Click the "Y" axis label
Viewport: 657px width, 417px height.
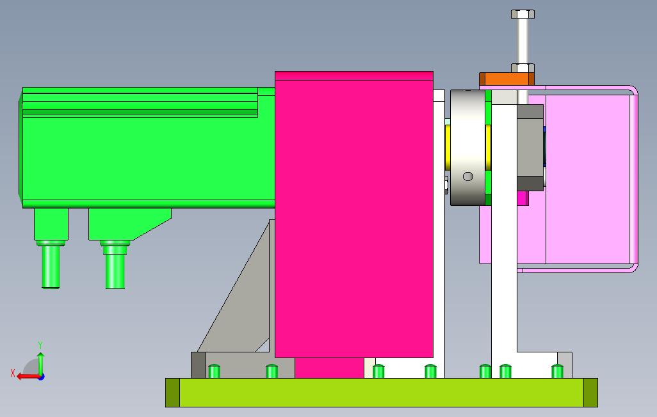(40, 345)
